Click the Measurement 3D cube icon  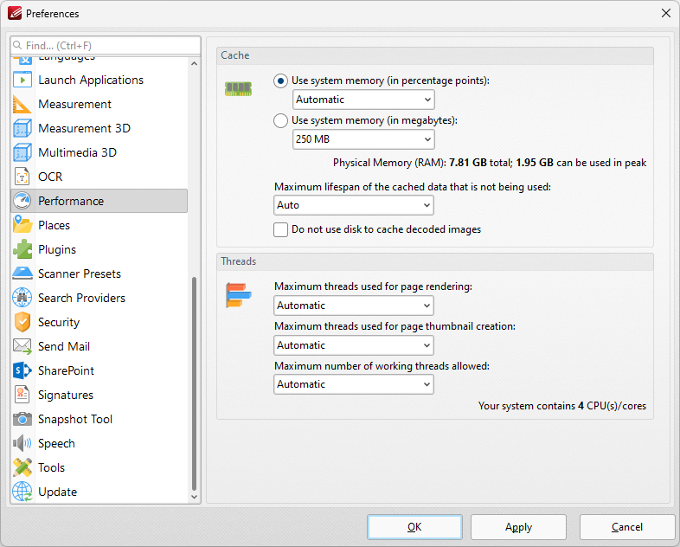point(22,128)
